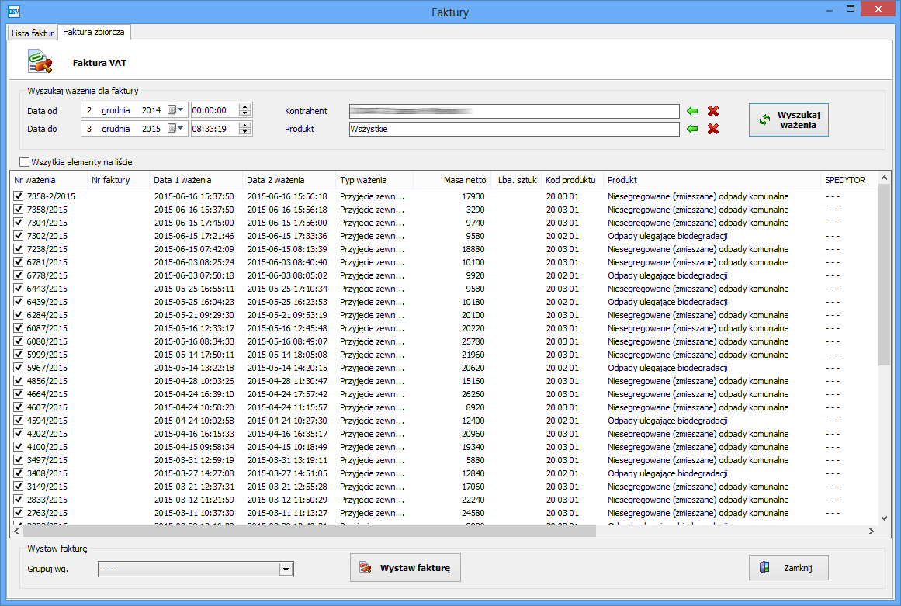Switch to 'Lista faktur' tab

pyautogui.click(x=33, y=33)
